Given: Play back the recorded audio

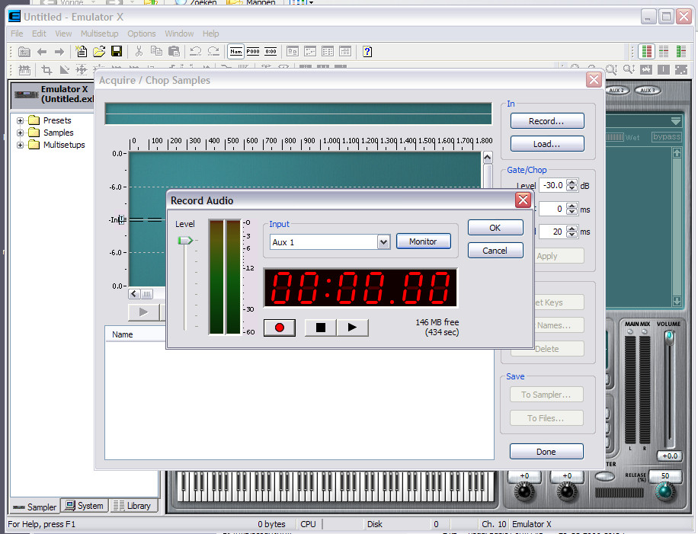Looking at the screenshot, I should click(352, 328).
